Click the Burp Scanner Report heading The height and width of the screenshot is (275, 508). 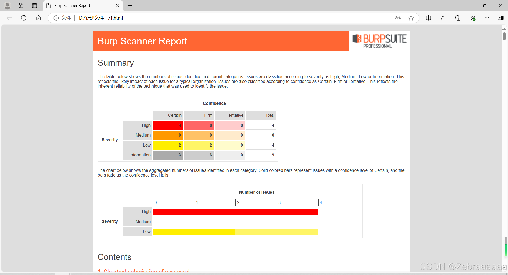pyautogui.click(x=142, y=41)
